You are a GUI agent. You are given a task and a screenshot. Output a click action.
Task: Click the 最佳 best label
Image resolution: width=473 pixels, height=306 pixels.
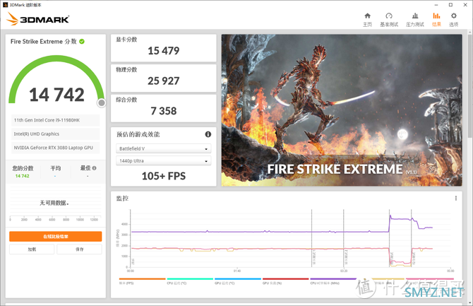click(85, 168)
